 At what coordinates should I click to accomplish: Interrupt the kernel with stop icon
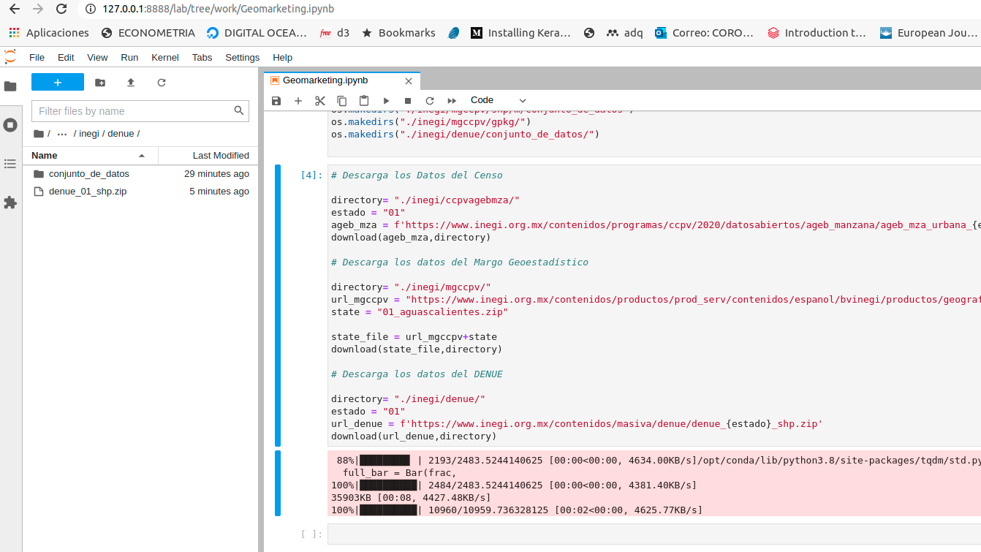click(408, 100)
